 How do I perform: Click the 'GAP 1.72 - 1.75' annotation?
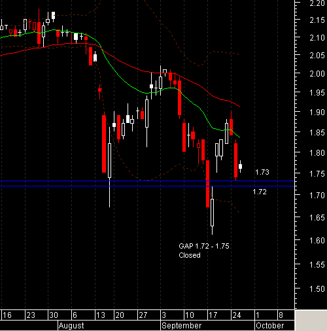204,246
